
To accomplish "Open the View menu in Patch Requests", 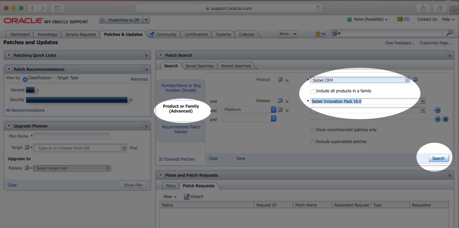I will [x=170, y=197].
